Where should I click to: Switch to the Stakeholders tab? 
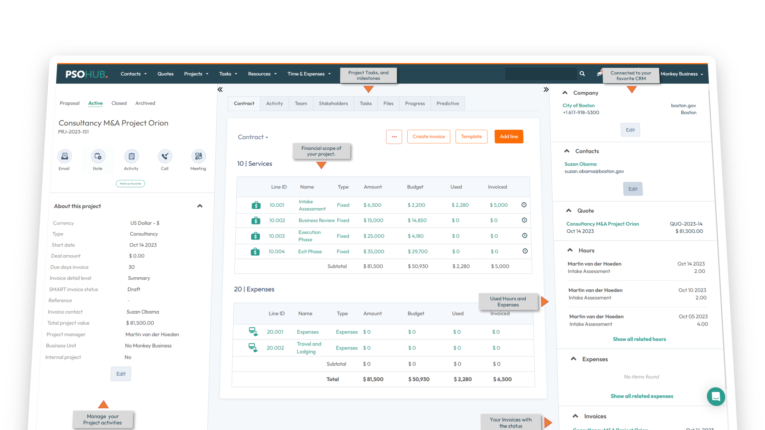tap(333, 103)
